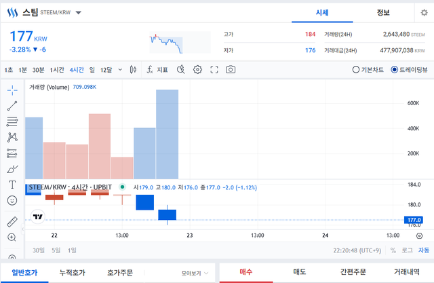Toggle 자동 auto scale
Viewport: 434px width, 283px height.
423,250
